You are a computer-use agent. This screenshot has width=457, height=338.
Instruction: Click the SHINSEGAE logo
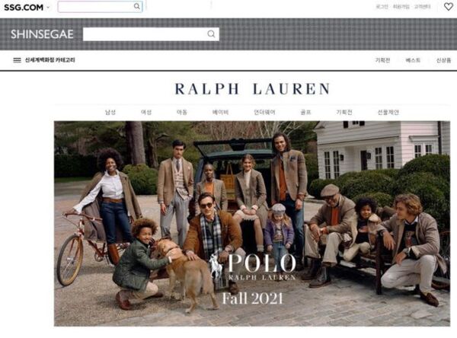[42, 34]
